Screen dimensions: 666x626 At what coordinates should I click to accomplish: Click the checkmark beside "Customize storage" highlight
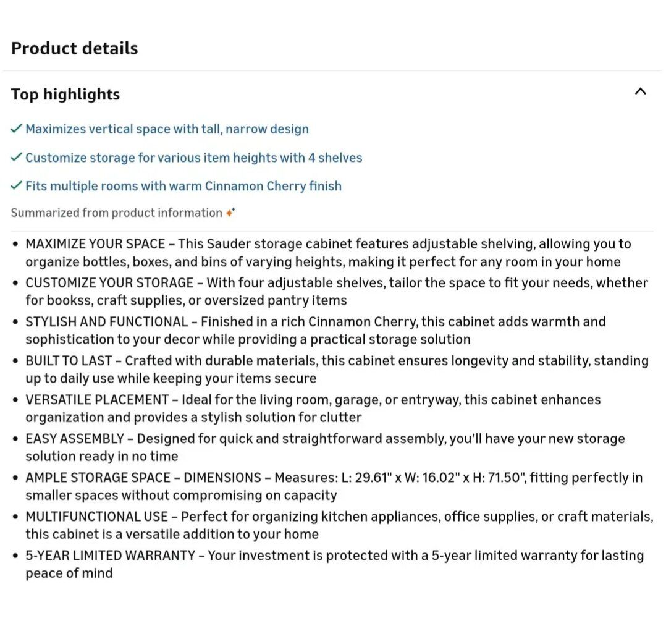pos(17,158)
